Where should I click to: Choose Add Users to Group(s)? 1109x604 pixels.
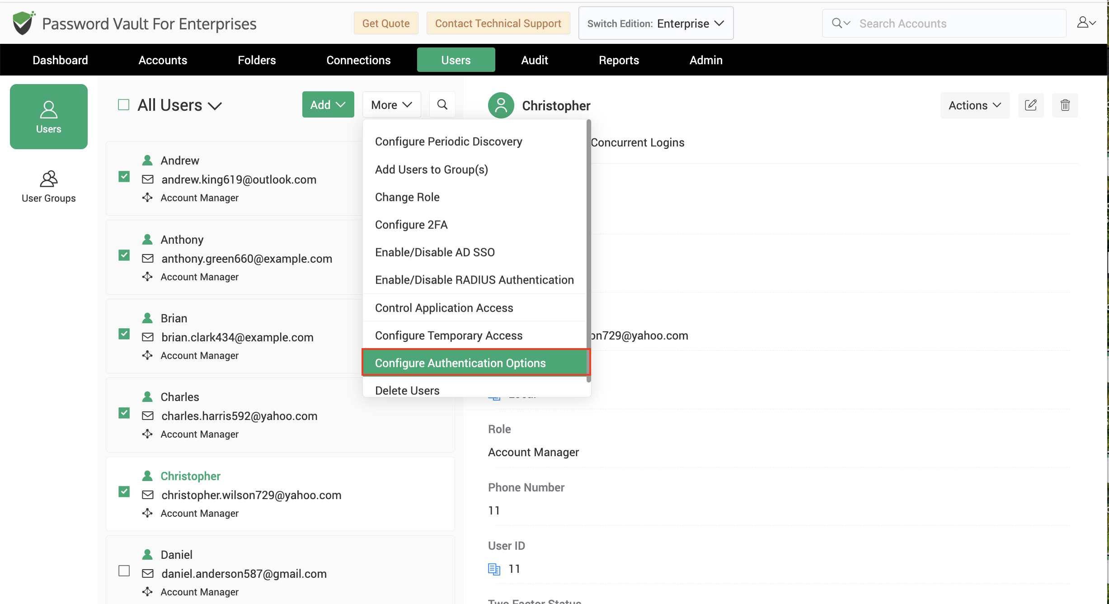coord(475,170)
